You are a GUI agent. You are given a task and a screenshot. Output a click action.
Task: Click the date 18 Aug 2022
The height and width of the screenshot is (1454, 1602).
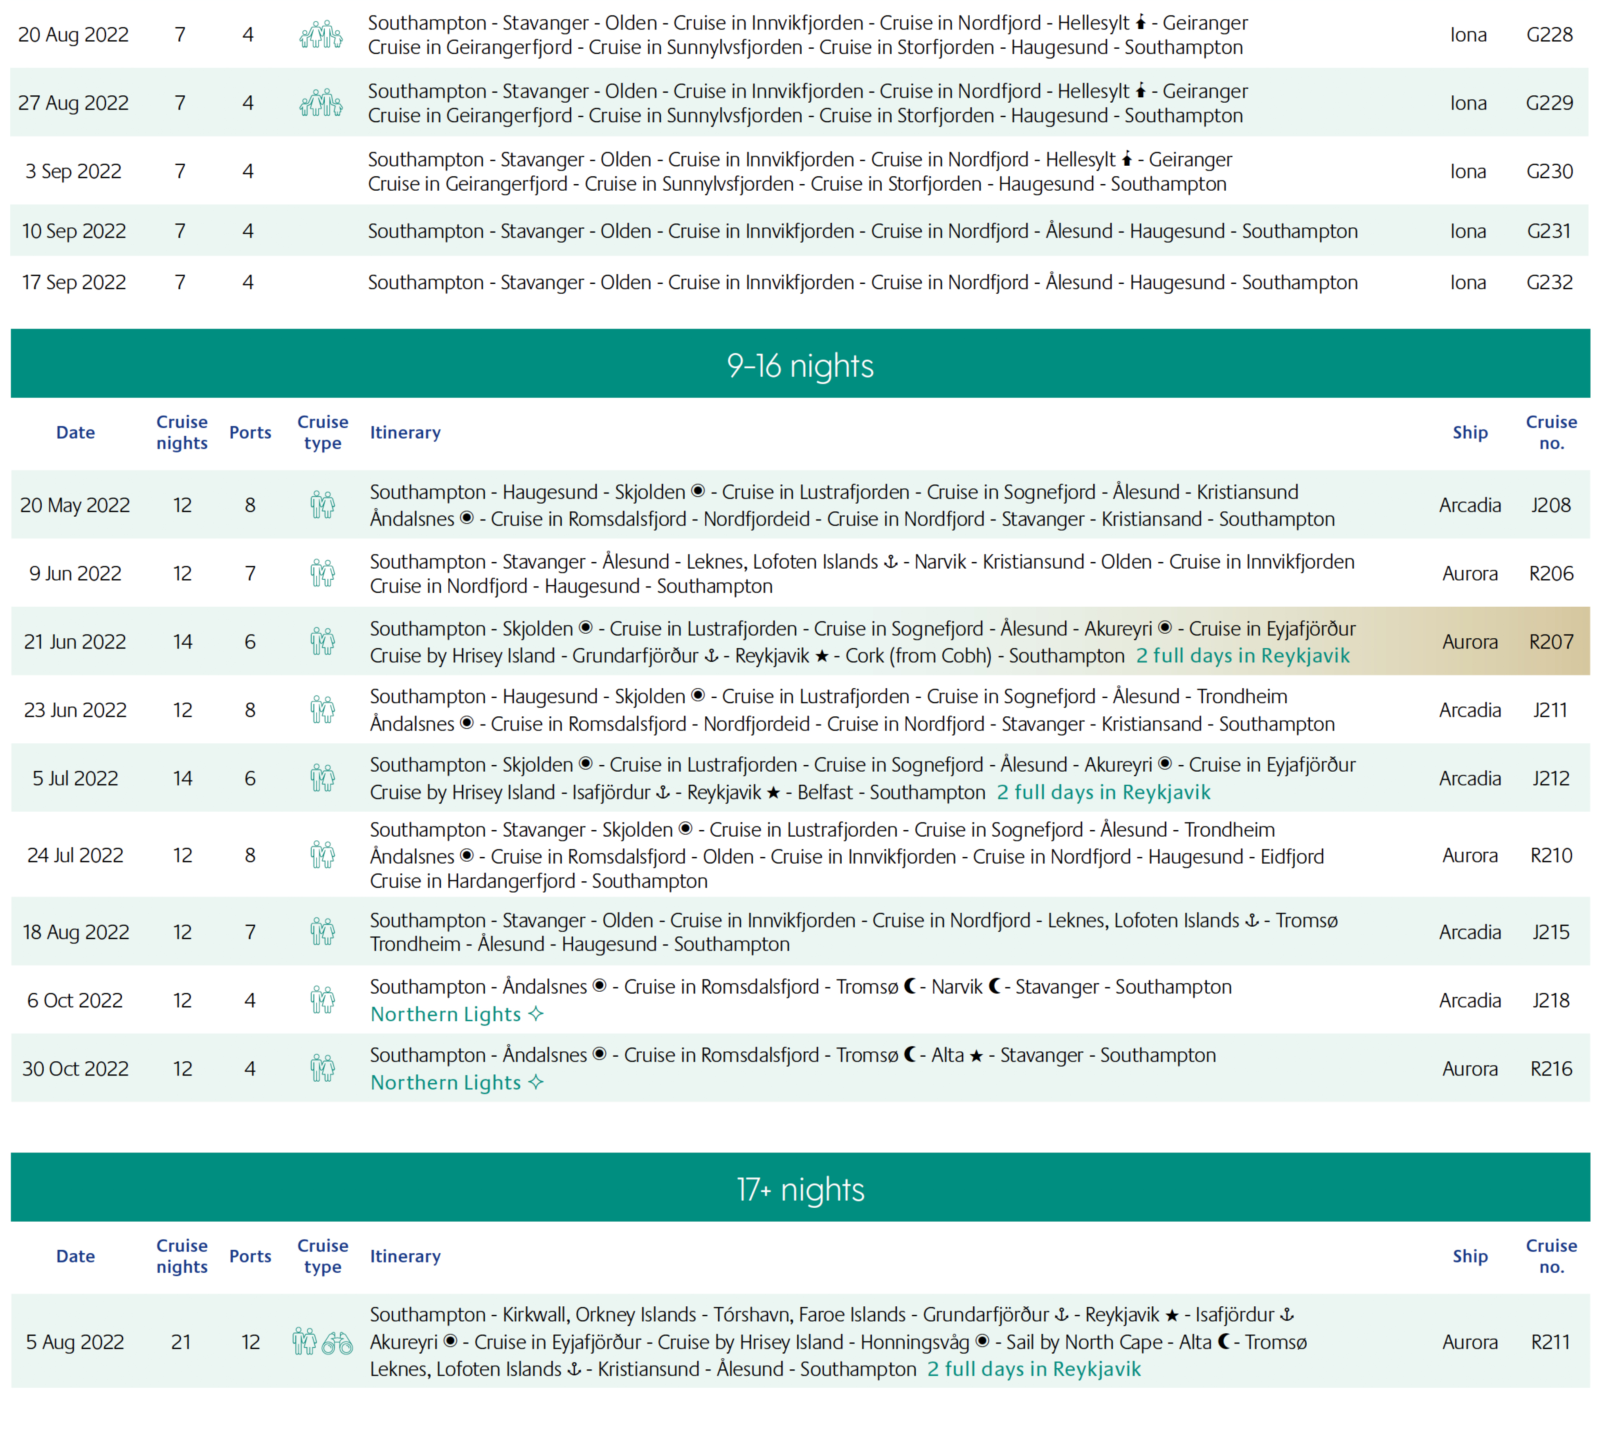pyautogui.click(x=76, y=932)
